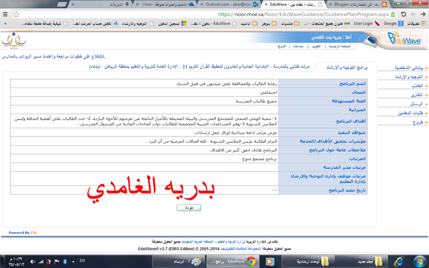Bookmark this page with the star icon
The image size is (429, 268).
(x=16, y=14)
